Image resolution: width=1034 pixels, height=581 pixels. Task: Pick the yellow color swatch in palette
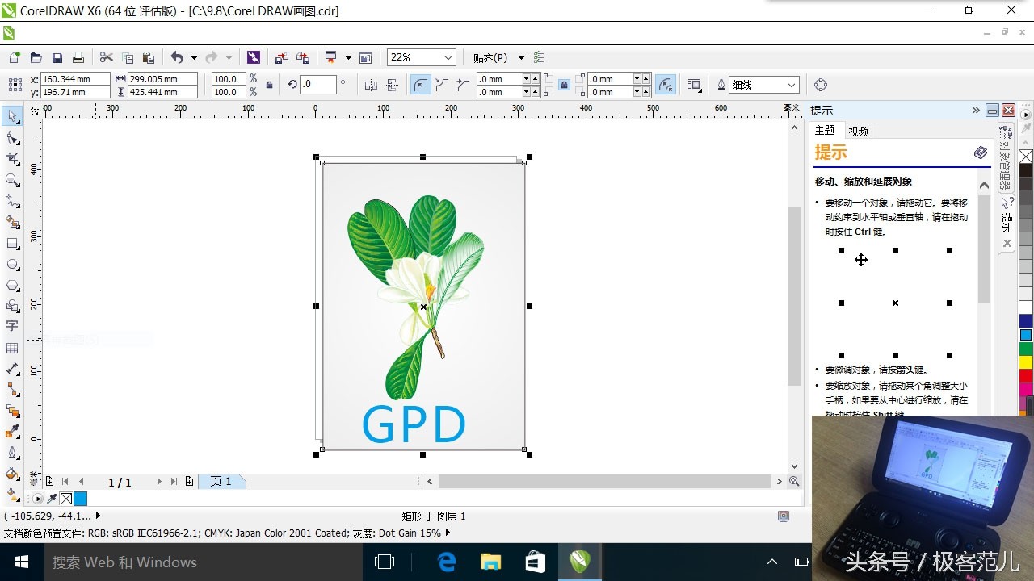click(1025, 362)
